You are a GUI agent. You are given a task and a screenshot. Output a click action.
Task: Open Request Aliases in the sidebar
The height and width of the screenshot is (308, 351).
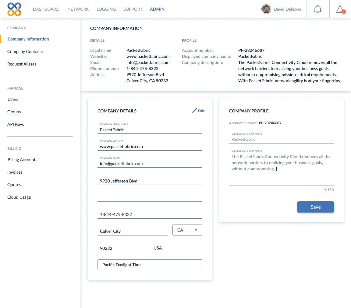(22, 64)
